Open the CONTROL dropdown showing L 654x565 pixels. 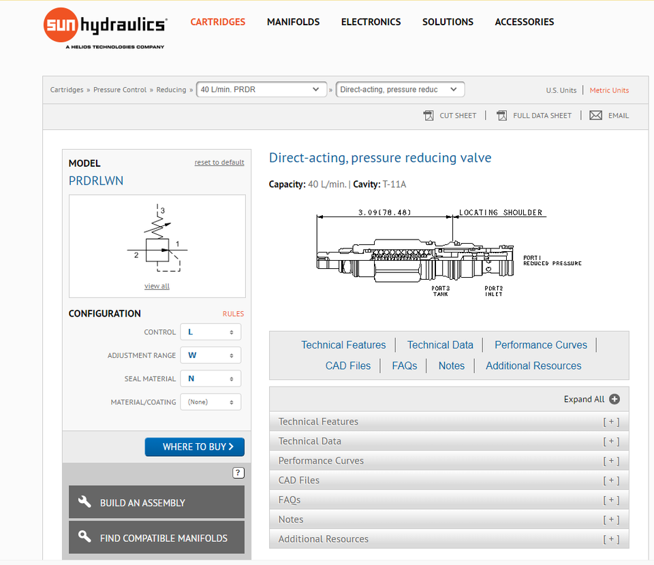(211, 332)
